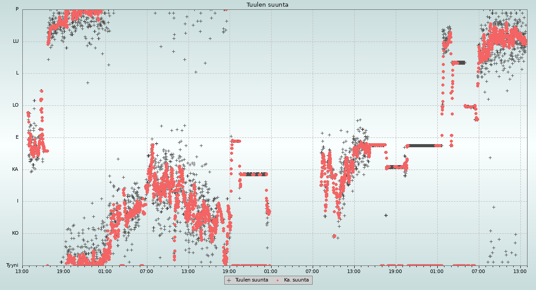Click the rightmost 13:00 time axis label
This screenshot has width=536, height=290.
coord(520,271)
